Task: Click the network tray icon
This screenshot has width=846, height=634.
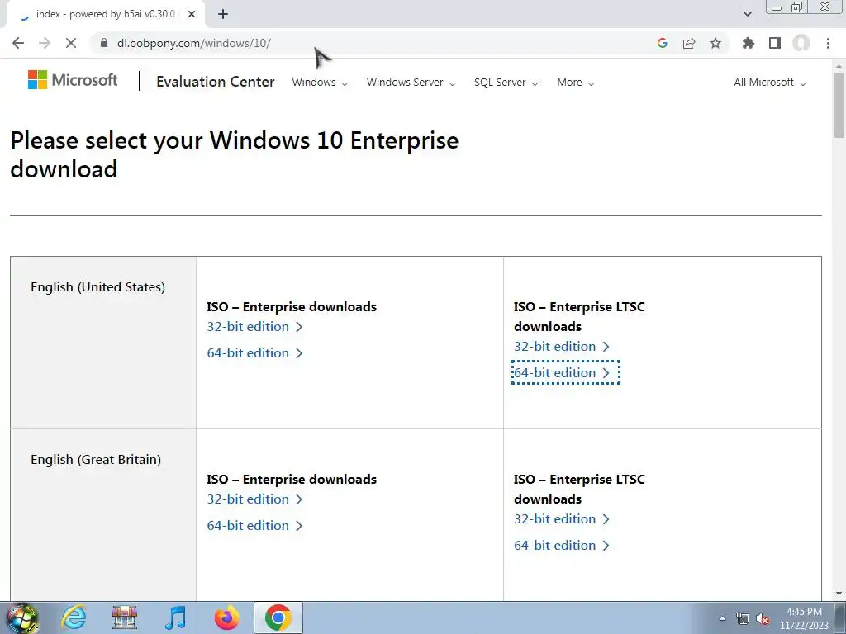Action: tap(743, 618)
